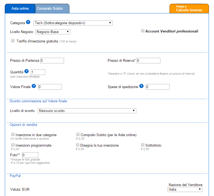Open the Livello di sconto dropdown
This screenshot has height=196, width=214.
87,111
